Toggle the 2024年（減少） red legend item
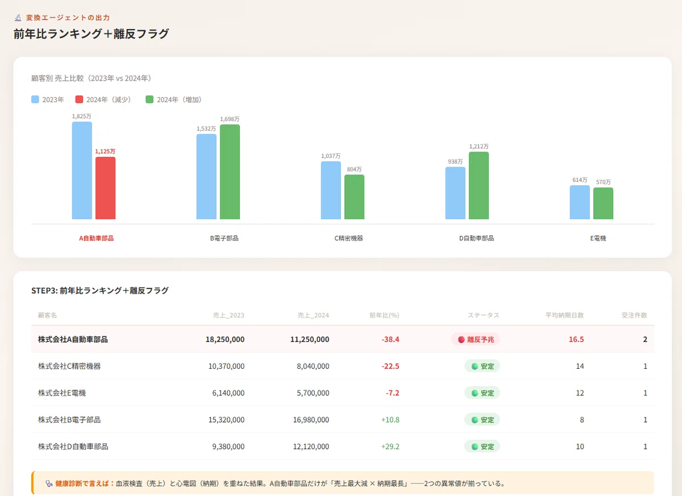Screen dimensions: 682x496 103,99
